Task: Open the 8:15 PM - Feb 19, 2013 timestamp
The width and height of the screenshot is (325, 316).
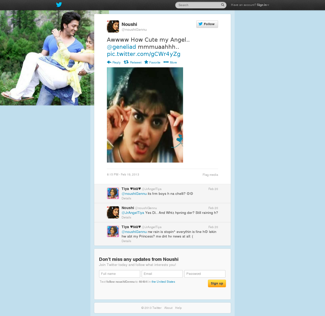Action: 123,175
